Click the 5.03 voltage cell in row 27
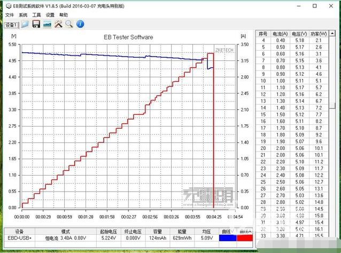 pos(299,195)
